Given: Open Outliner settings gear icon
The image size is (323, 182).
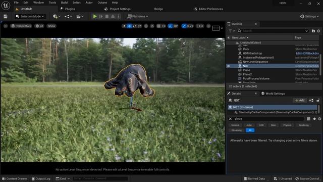Looking at the screenshot, I should click(x=318, y=31).
